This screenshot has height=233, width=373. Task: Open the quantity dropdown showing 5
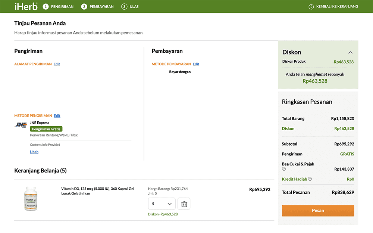click(x=162, y=204)
